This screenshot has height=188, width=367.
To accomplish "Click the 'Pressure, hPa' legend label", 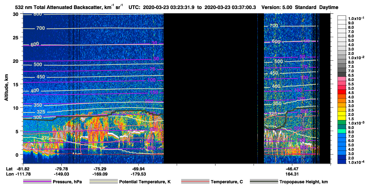I will [x=67, y=182].
